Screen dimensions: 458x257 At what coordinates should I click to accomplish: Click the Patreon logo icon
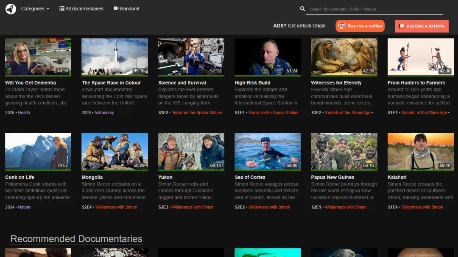[x=402, y=26]
